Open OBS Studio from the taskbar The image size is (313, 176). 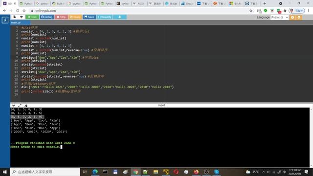point(206,172)
